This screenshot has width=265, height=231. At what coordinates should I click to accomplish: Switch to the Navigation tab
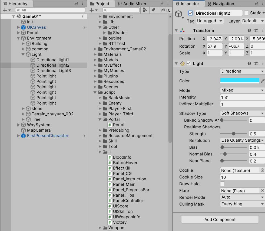(x=221, y=4)
